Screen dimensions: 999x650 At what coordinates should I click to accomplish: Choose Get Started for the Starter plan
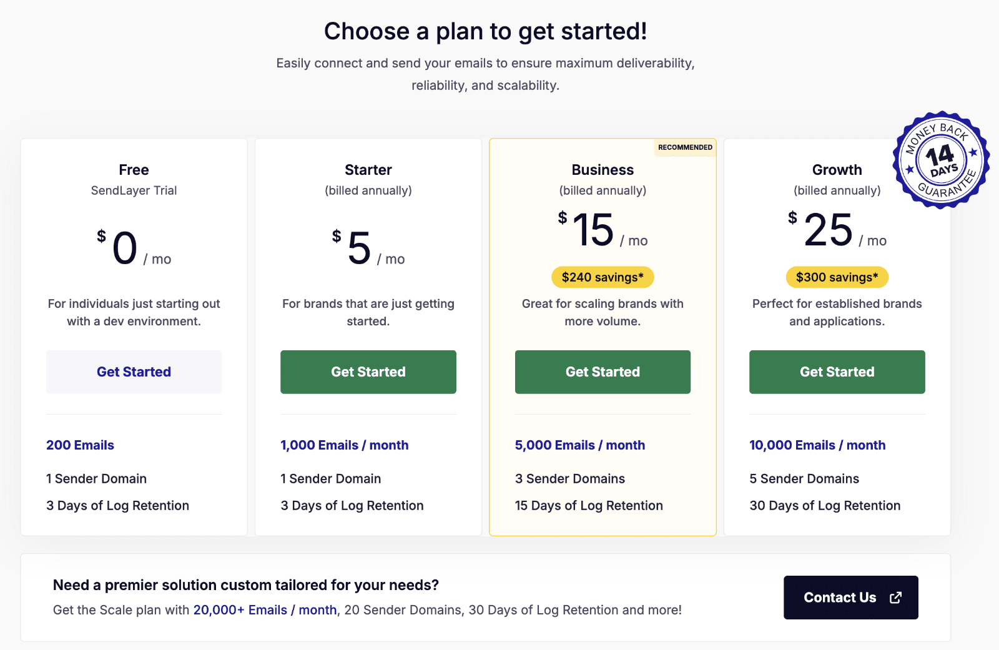pos(368,372)
